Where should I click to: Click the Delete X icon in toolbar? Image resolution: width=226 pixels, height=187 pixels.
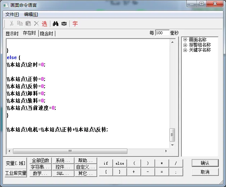[36, 23]
